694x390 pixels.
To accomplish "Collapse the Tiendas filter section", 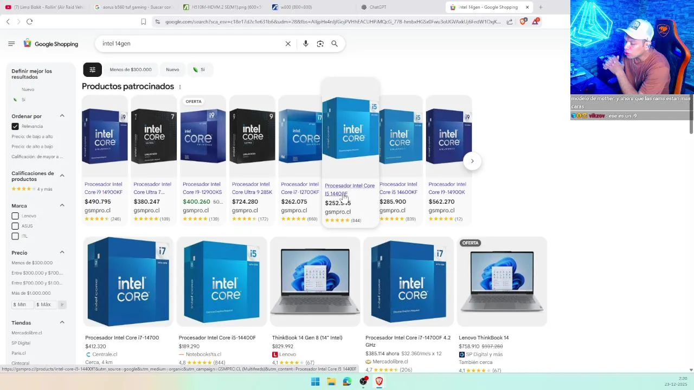I will (x=62, y=322).
